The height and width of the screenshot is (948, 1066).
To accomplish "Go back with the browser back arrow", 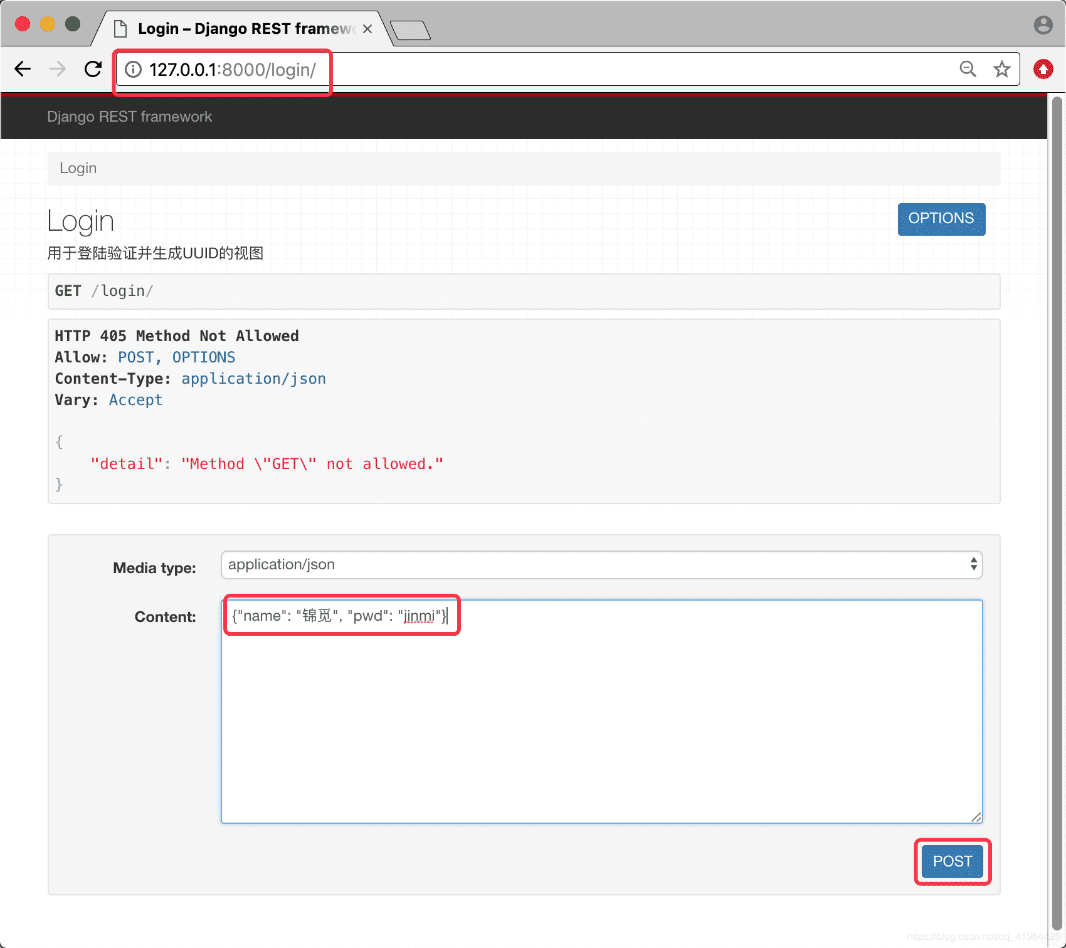I will tap(23, 69).
